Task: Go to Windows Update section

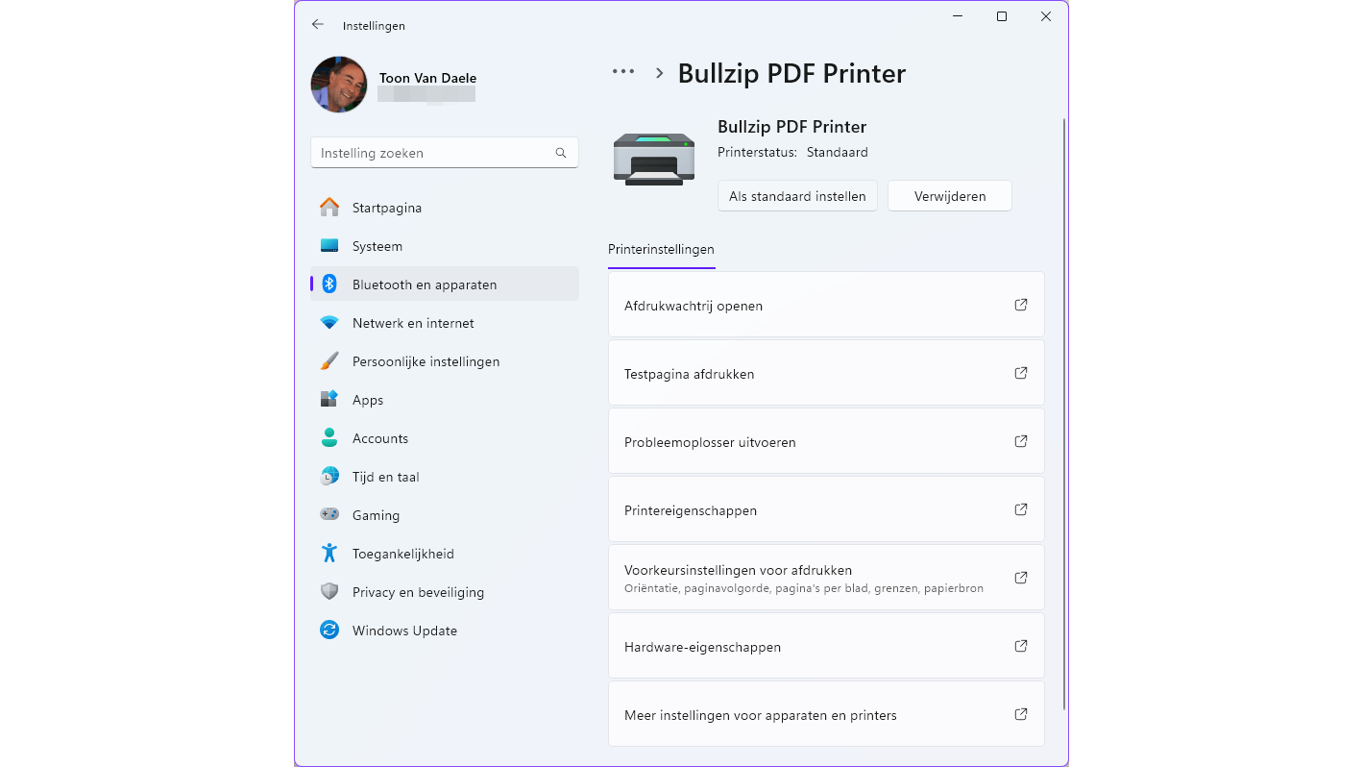Action: click(445, 631)
